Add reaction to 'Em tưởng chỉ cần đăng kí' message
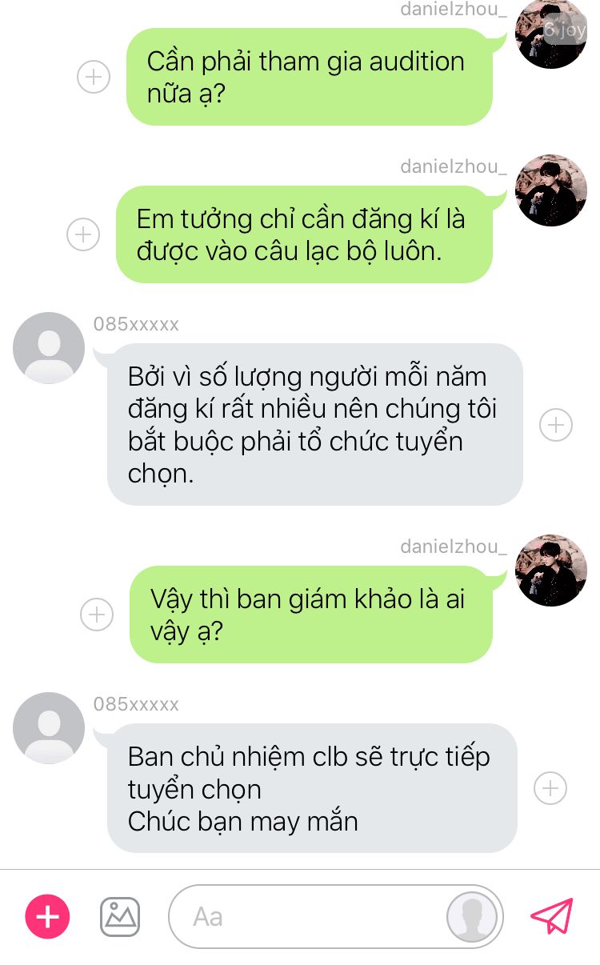 [82, 234]
